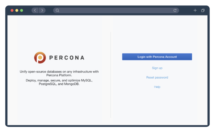Focus the browser address bar field

coord(116,10)
